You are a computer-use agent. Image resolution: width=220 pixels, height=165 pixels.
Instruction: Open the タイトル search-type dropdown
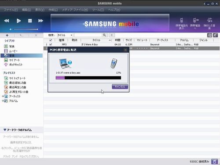point(65,35)
